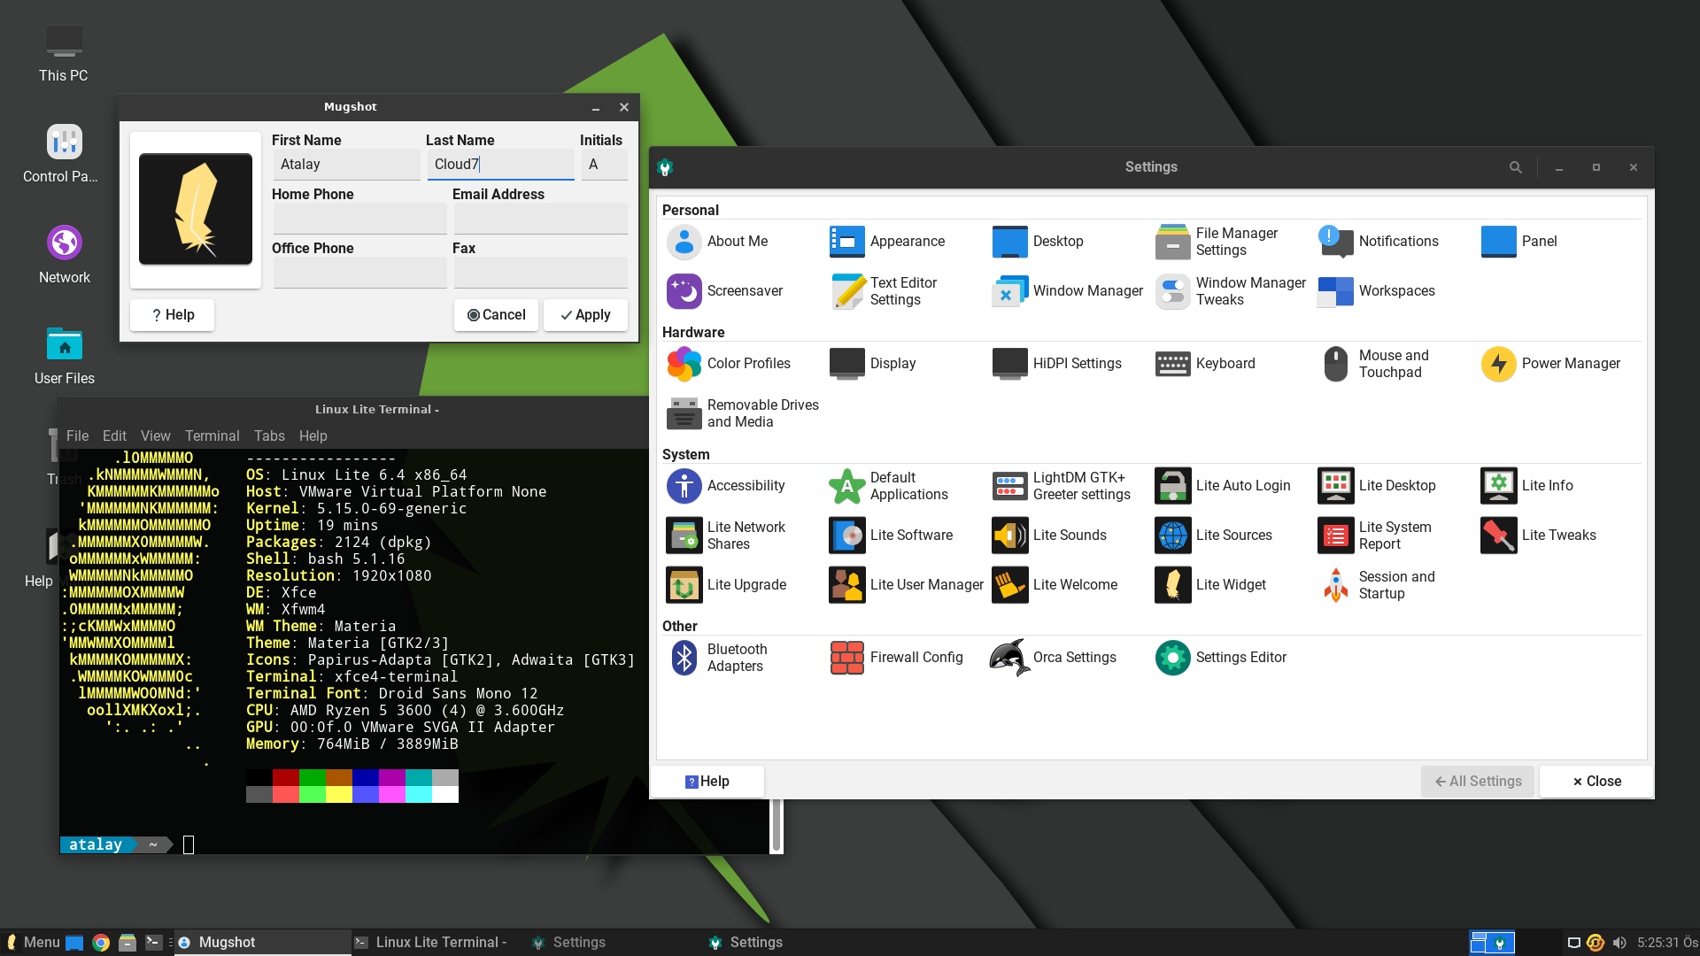The height and width of the screenshot is (956, 1700).
Task: Open the Workspaces settings
Action: (x=1377, y=291)
